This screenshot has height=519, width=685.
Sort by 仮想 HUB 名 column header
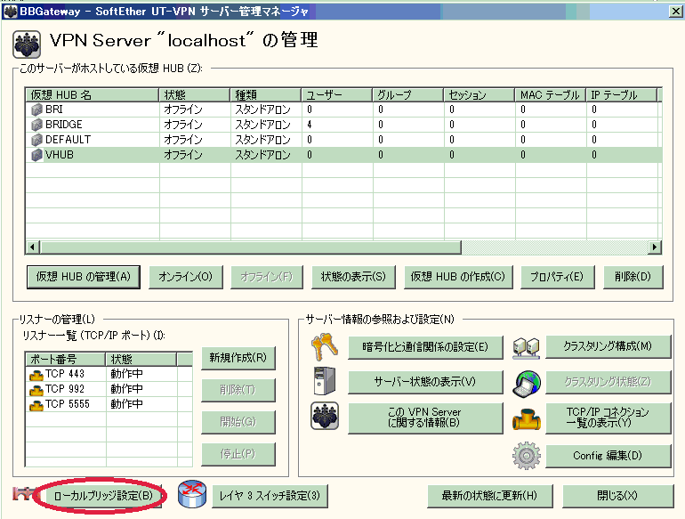(x=93, y=95)
